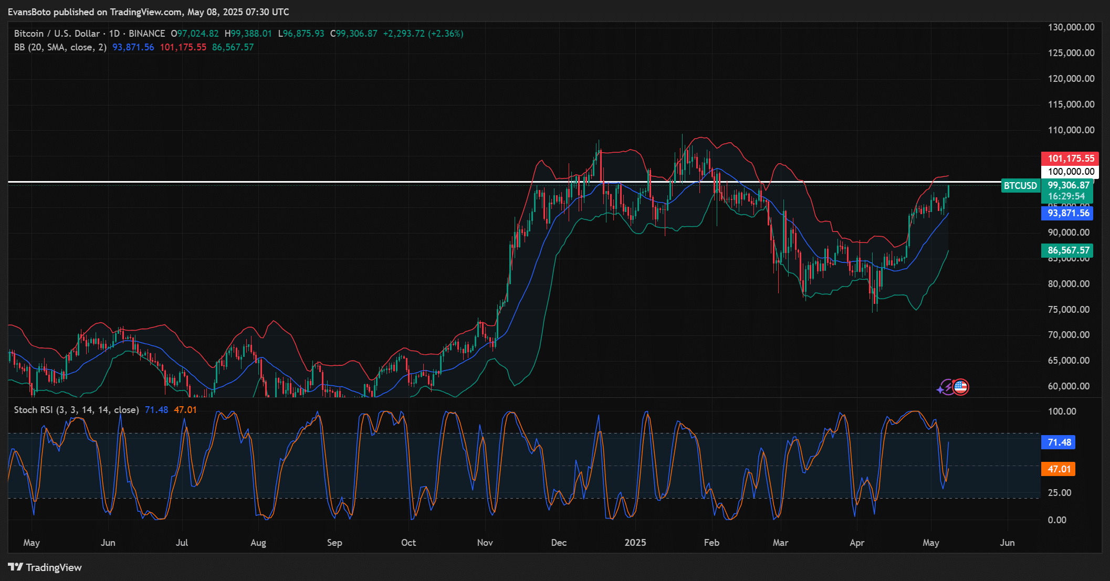
Task: Click the Jun label at the right end of time axis
Action: pos(1007,543)
